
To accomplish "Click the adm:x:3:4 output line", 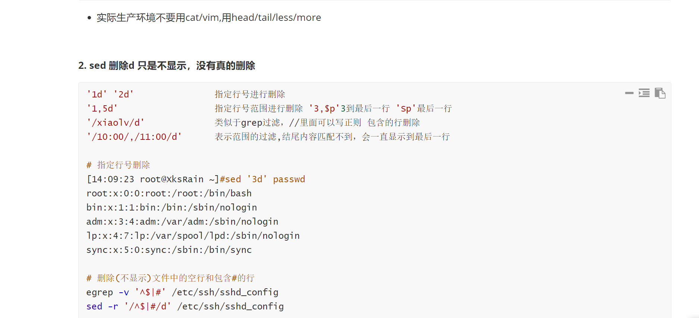I will pyautogui.click(x=182, y=222).
